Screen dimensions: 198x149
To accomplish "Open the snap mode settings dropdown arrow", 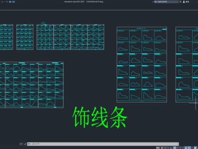I will (x=168, y=148).
